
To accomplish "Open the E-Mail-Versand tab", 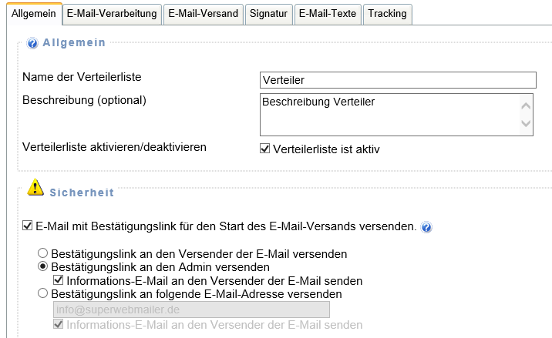I will coord(204,14).
